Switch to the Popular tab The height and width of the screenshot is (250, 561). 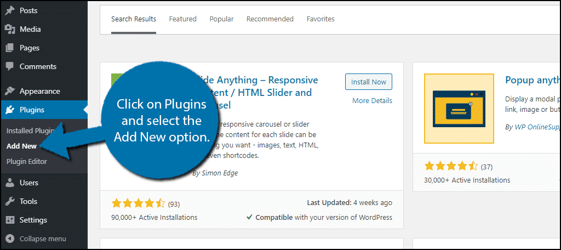click(221, 19)
